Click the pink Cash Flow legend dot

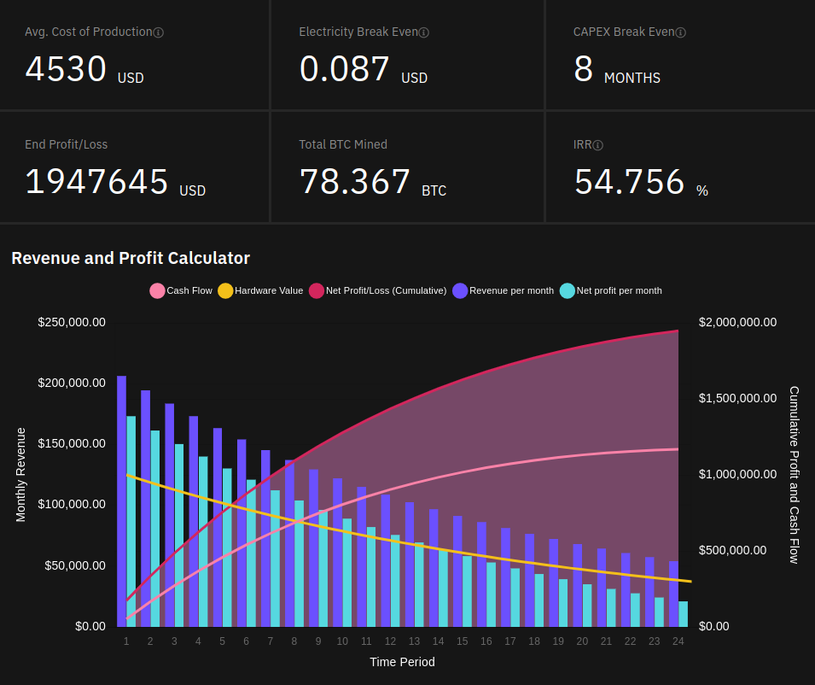(158, 290)
